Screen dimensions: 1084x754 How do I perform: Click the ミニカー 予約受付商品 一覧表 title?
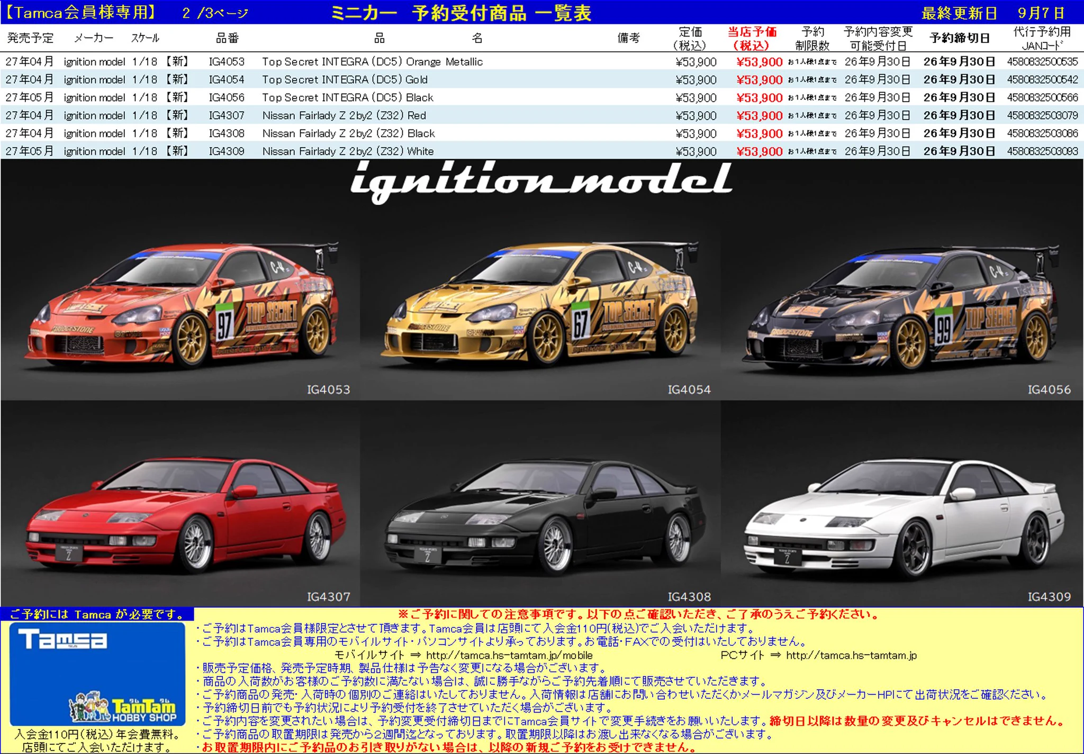pos(460,13)
